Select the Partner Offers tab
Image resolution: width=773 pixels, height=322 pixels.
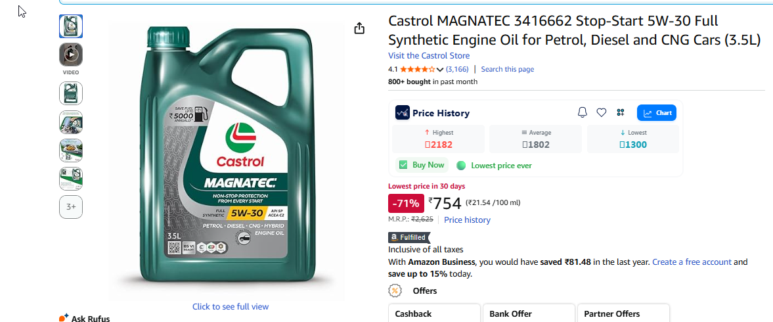[x=622, y=313]
